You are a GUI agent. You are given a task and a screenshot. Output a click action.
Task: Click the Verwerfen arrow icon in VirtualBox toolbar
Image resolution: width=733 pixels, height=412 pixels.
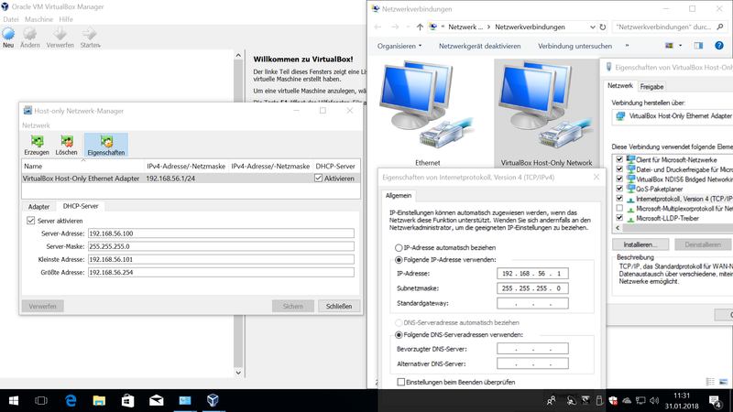(60, 34)
